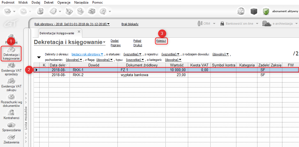Click the Bankowość on-line lock icon
299x147 pixels.
222,24
